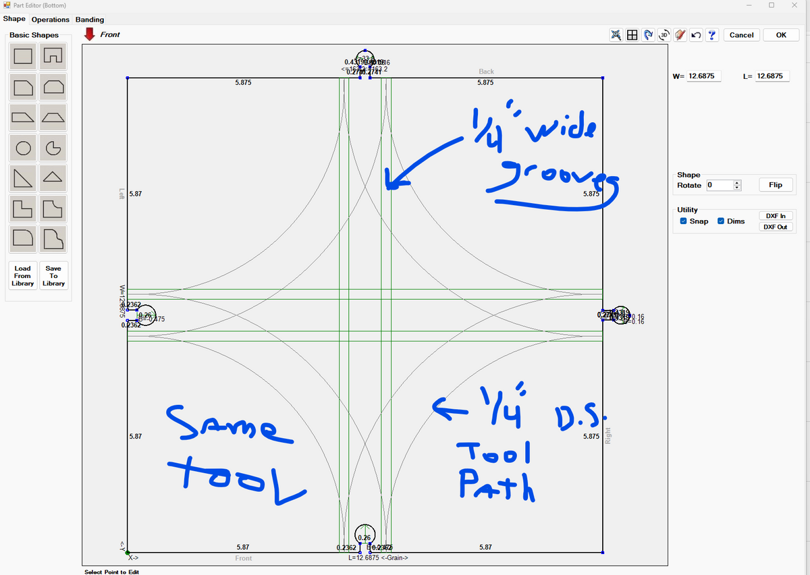This screenshot has height=575, width=810.
Task: Open the 3D view
Action: (664, 35)
